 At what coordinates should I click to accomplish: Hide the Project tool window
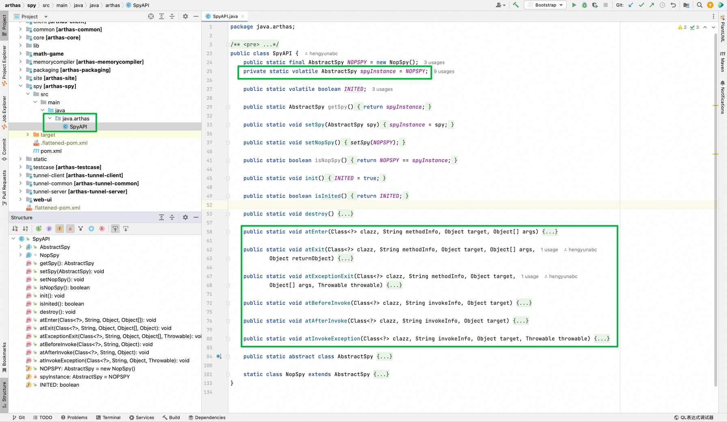(x=196, y=16)
